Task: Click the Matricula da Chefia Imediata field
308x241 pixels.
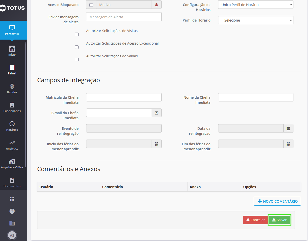Action: 124,97
